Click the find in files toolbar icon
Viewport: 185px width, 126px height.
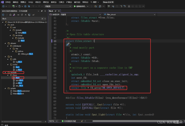pos(96,6)
